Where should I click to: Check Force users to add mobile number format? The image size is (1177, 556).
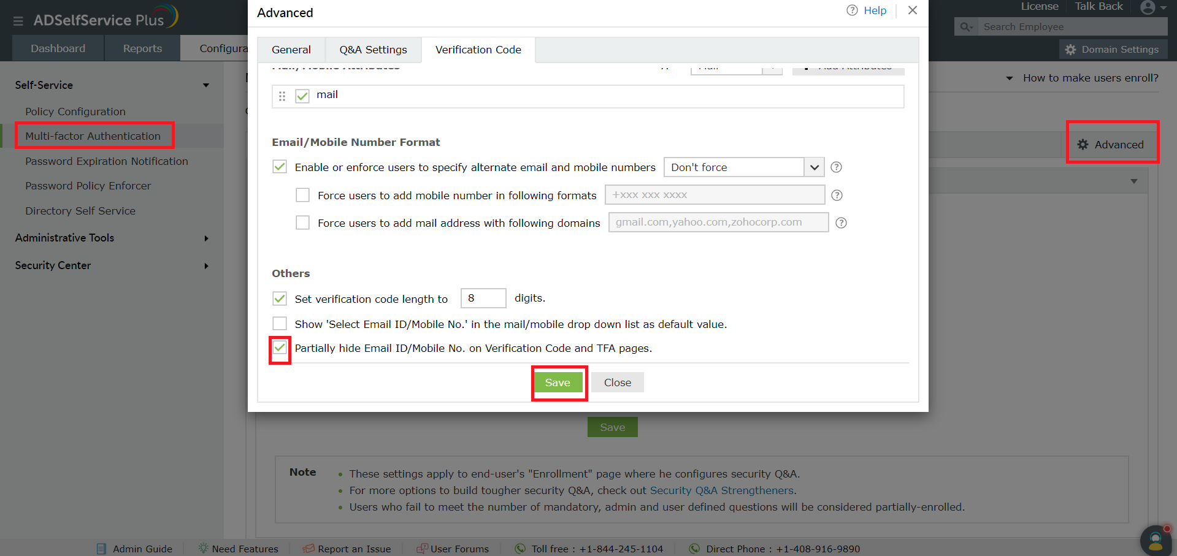coord(302,195)
